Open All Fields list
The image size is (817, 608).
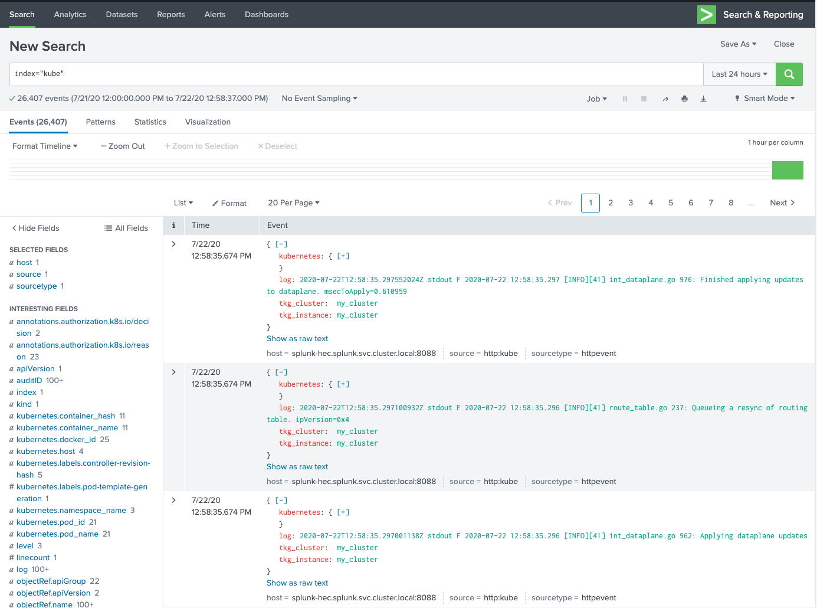point(126,228)
